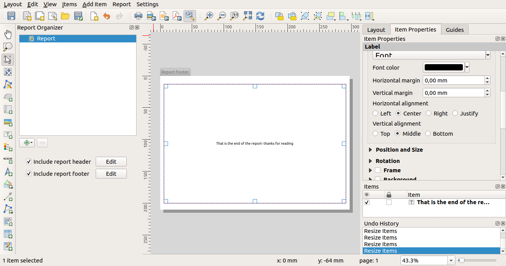Click the Horizontal margin input field
The image size is (506, 266).
(x=453, y=80)
